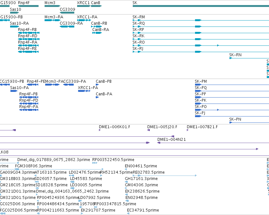Click clone end DME1-007B21.F
This screenshot has width=269, height=215.
pos(187,130)
